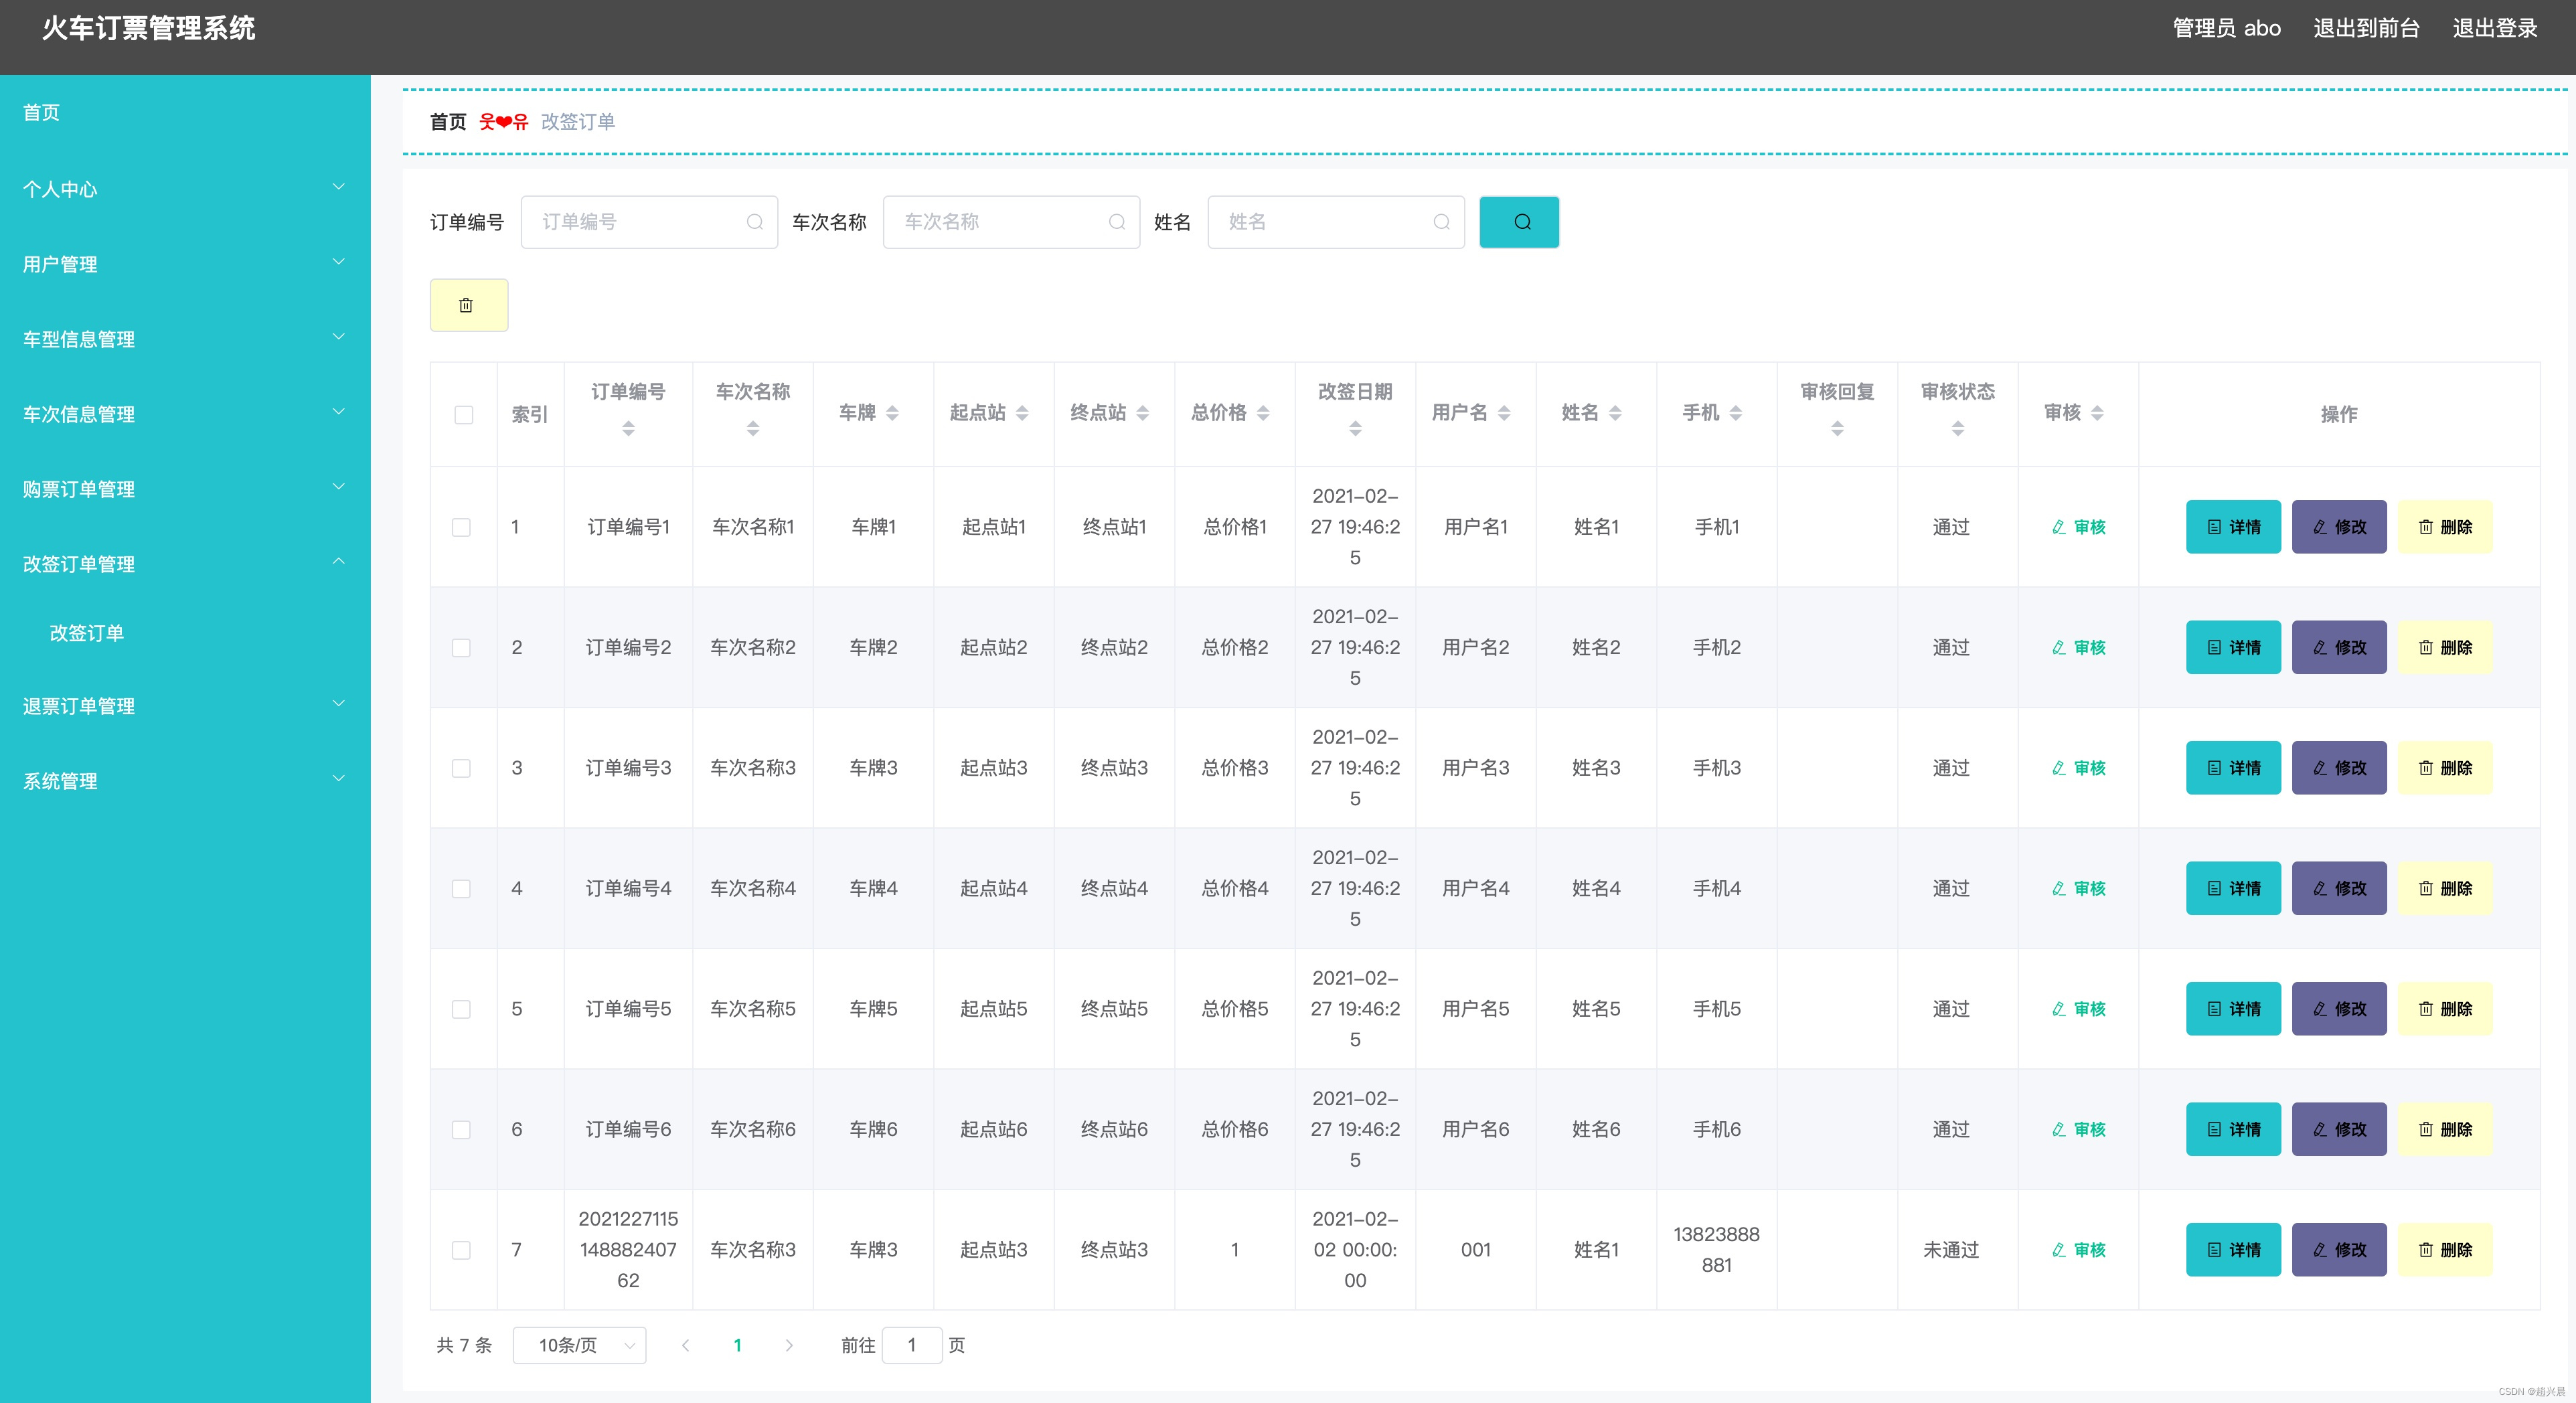Image resolution: width=2576 pixels, height=1403 pixels.
Task: Toggle the select-all checkbox in table header
Action: [x=463, y=415]
